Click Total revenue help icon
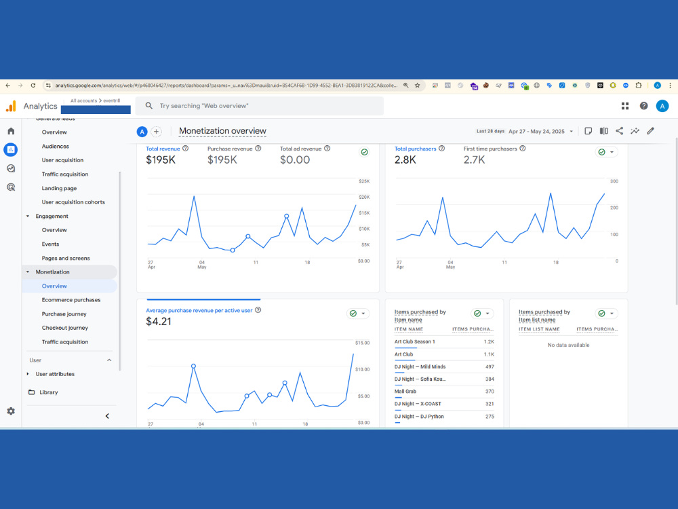This screenshot has width=678, height=509. (x=186, y=149)
